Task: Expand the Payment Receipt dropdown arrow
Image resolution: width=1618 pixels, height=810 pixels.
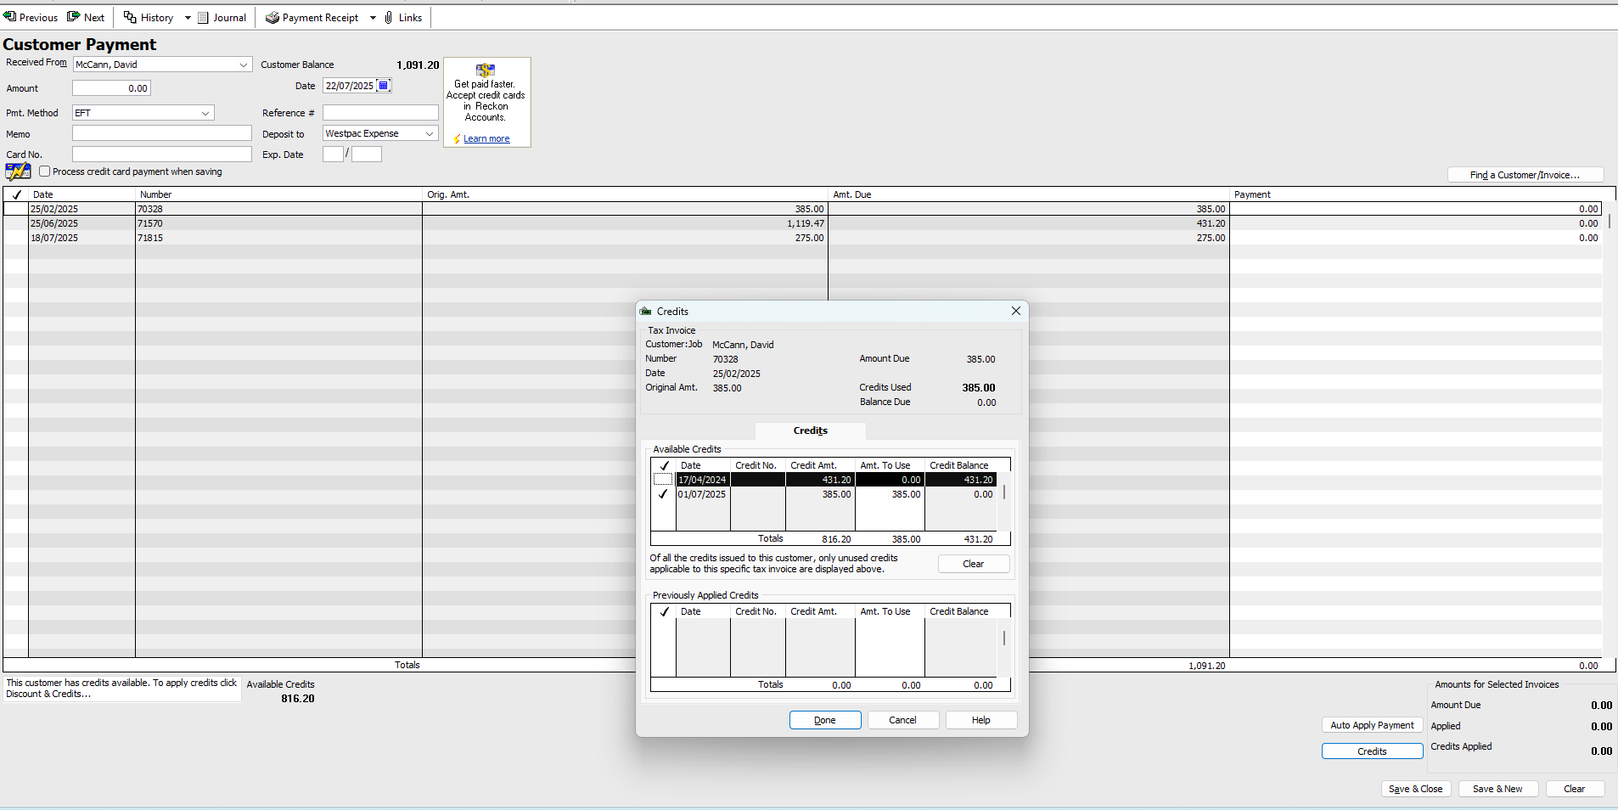Action: pos(373,18)
